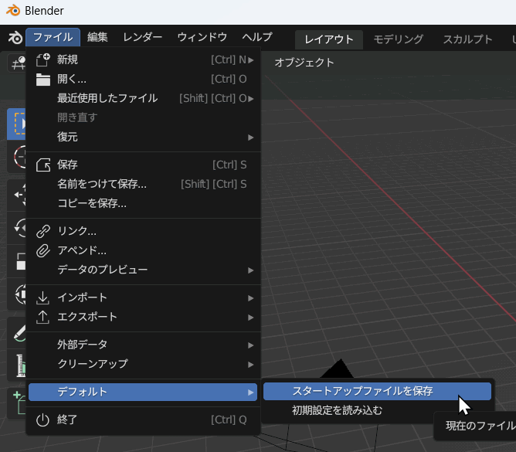Switch to the レイアウト workspace tab
Viewport: 516px width, 452px height.
pyautogui.click(x=329, y=39)
